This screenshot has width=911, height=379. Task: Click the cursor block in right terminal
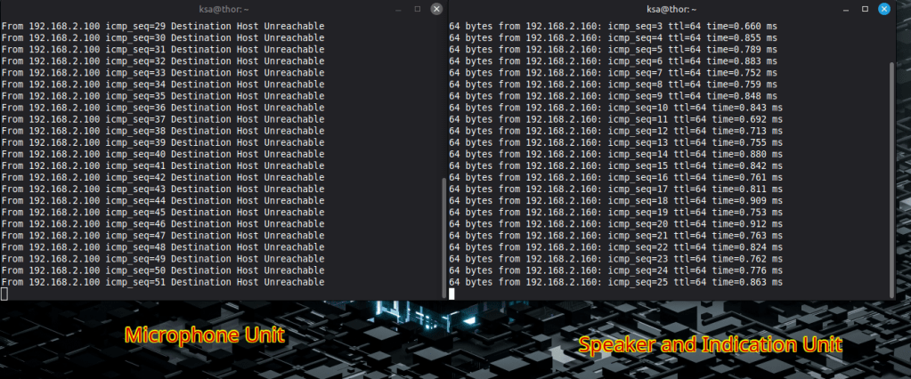click(x=453, y=294)
